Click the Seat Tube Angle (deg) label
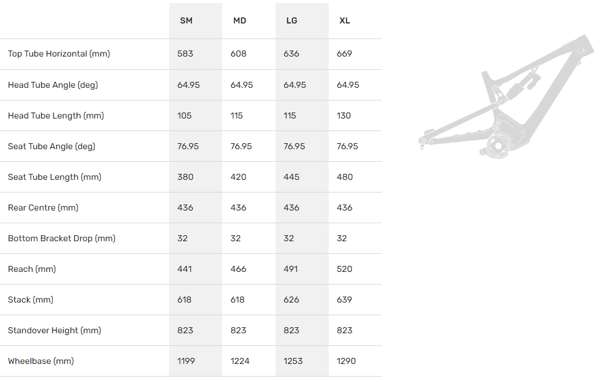Screen dimensions: 614x382 tap(52, 146)
